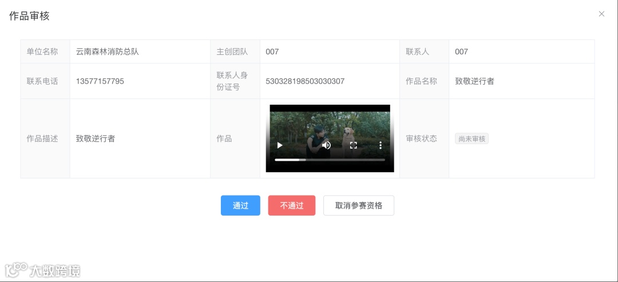
Task: Seek along the video progress bar
Action: [x=330, y=160]
